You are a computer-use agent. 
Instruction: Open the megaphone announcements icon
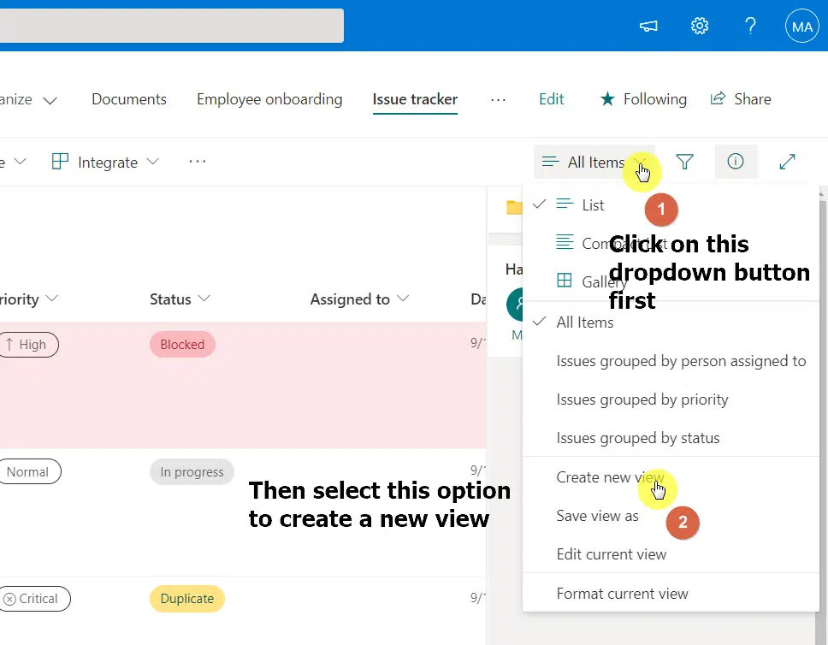point(648,26)
